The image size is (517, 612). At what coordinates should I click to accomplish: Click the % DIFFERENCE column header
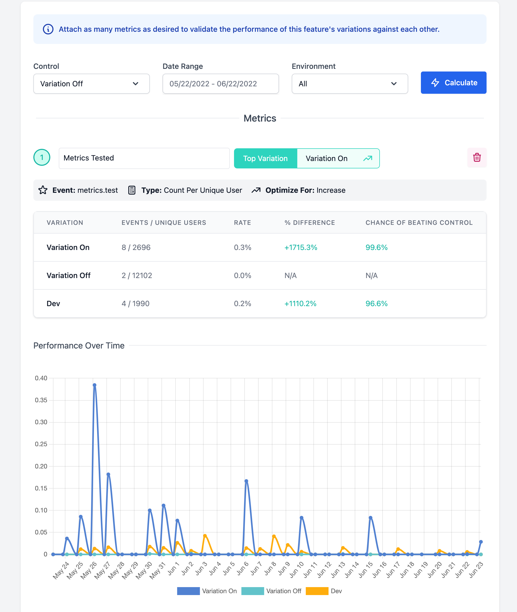[x=309, y=222]
